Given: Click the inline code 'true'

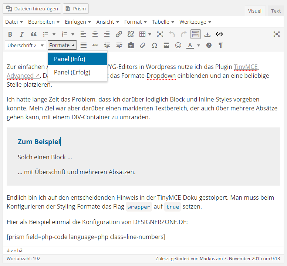Looking at the screenshot, I should 172,207.
